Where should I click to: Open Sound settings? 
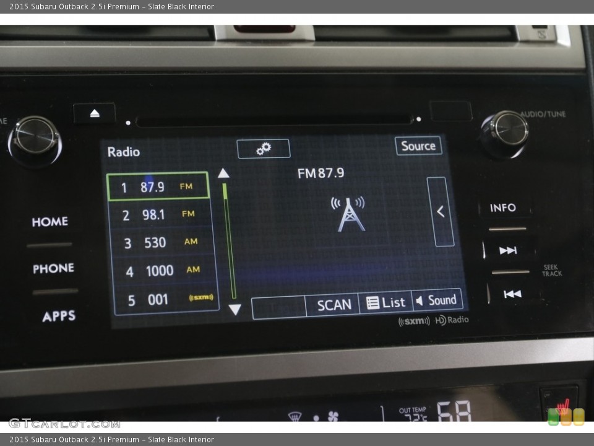[437, 300]
